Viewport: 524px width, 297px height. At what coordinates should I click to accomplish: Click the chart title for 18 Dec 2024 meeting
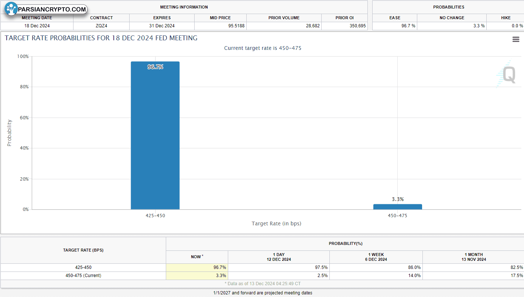click(101, 38)
